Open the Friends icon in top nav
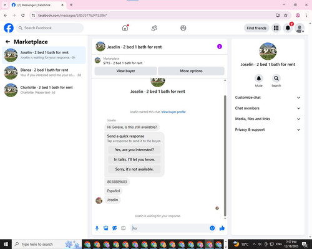 click(x=154, y=28)
